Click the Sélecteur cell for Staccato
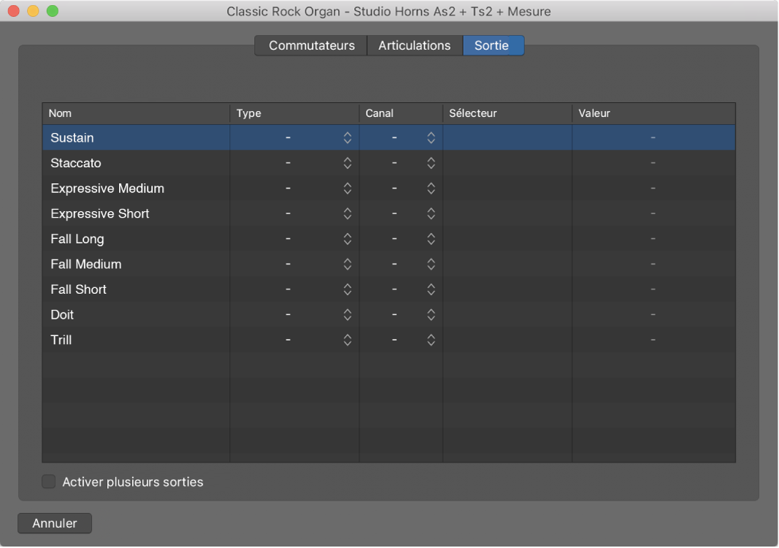Image resolution: width=779 pixels, height=548 pixels. 507,163
